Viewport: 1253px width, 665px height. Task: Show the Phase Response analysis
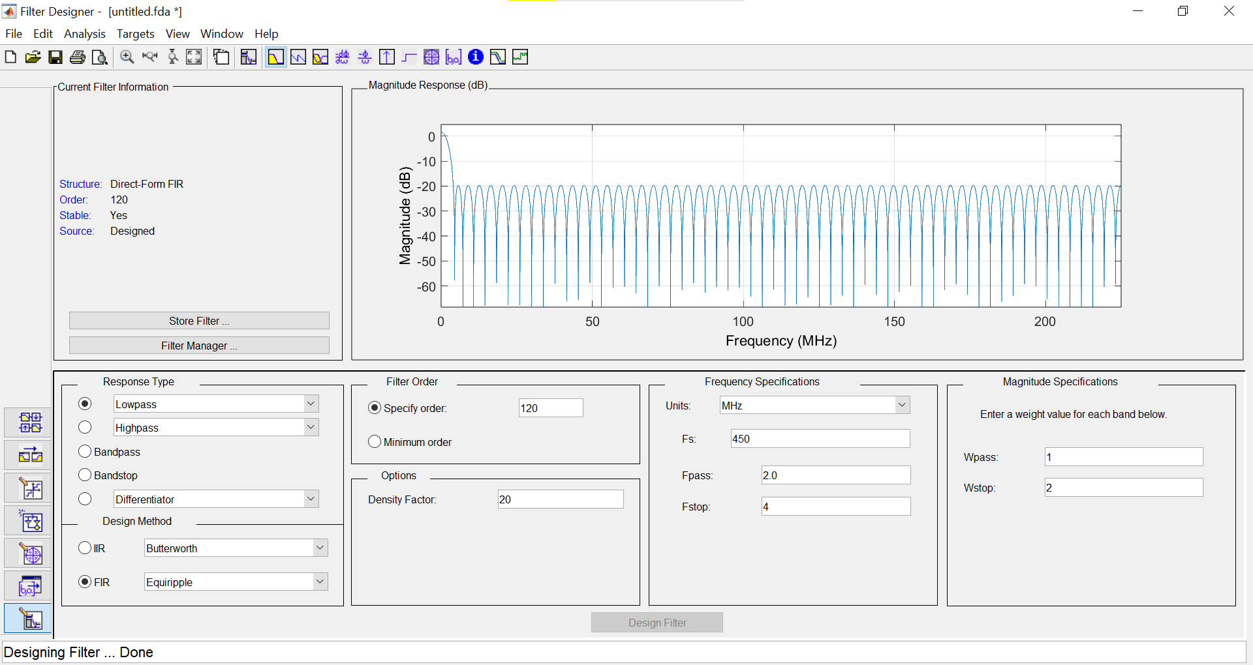[x=298, y=57]
